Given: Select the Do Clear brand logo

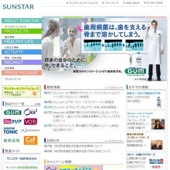Looking at the screenshot, I should [x=13, y=122].
